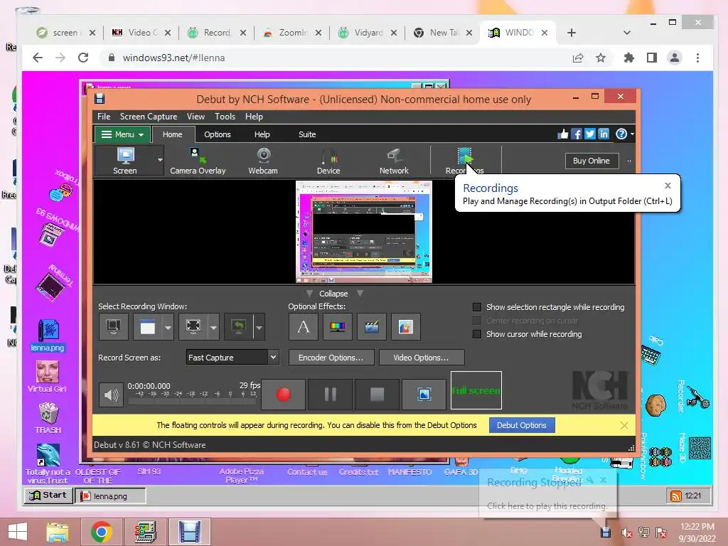Open the File menu

pyautogui.click(x=104, y=117)
